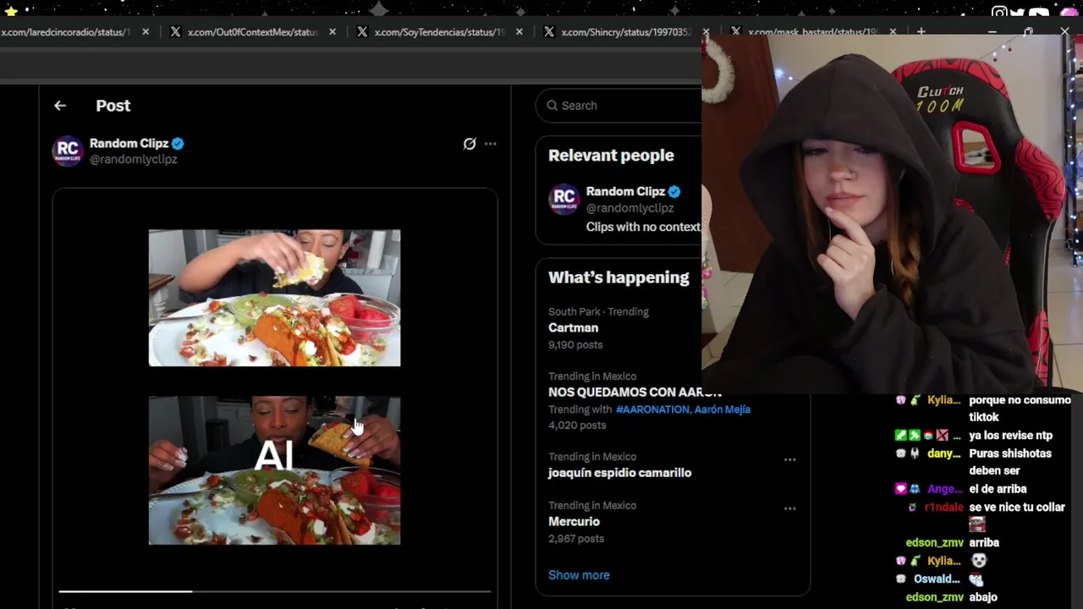Click the 'Post' page heading
The height and width of the screenshot is (609, 1083).
click(x=113, y=106)
